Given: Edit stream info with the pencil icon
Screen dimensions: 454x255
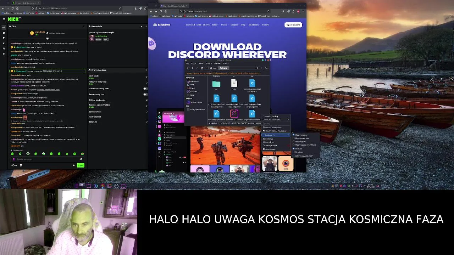Looking at the screenshot, I should click(141, 26).
